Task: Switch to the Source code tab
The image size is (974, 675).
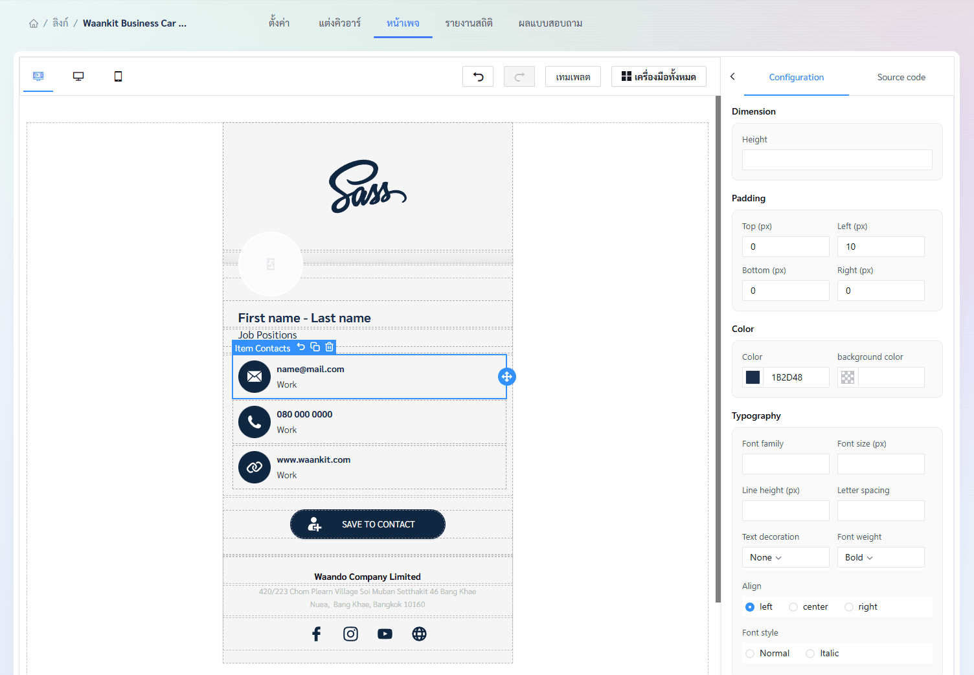Action: [901, 77]
